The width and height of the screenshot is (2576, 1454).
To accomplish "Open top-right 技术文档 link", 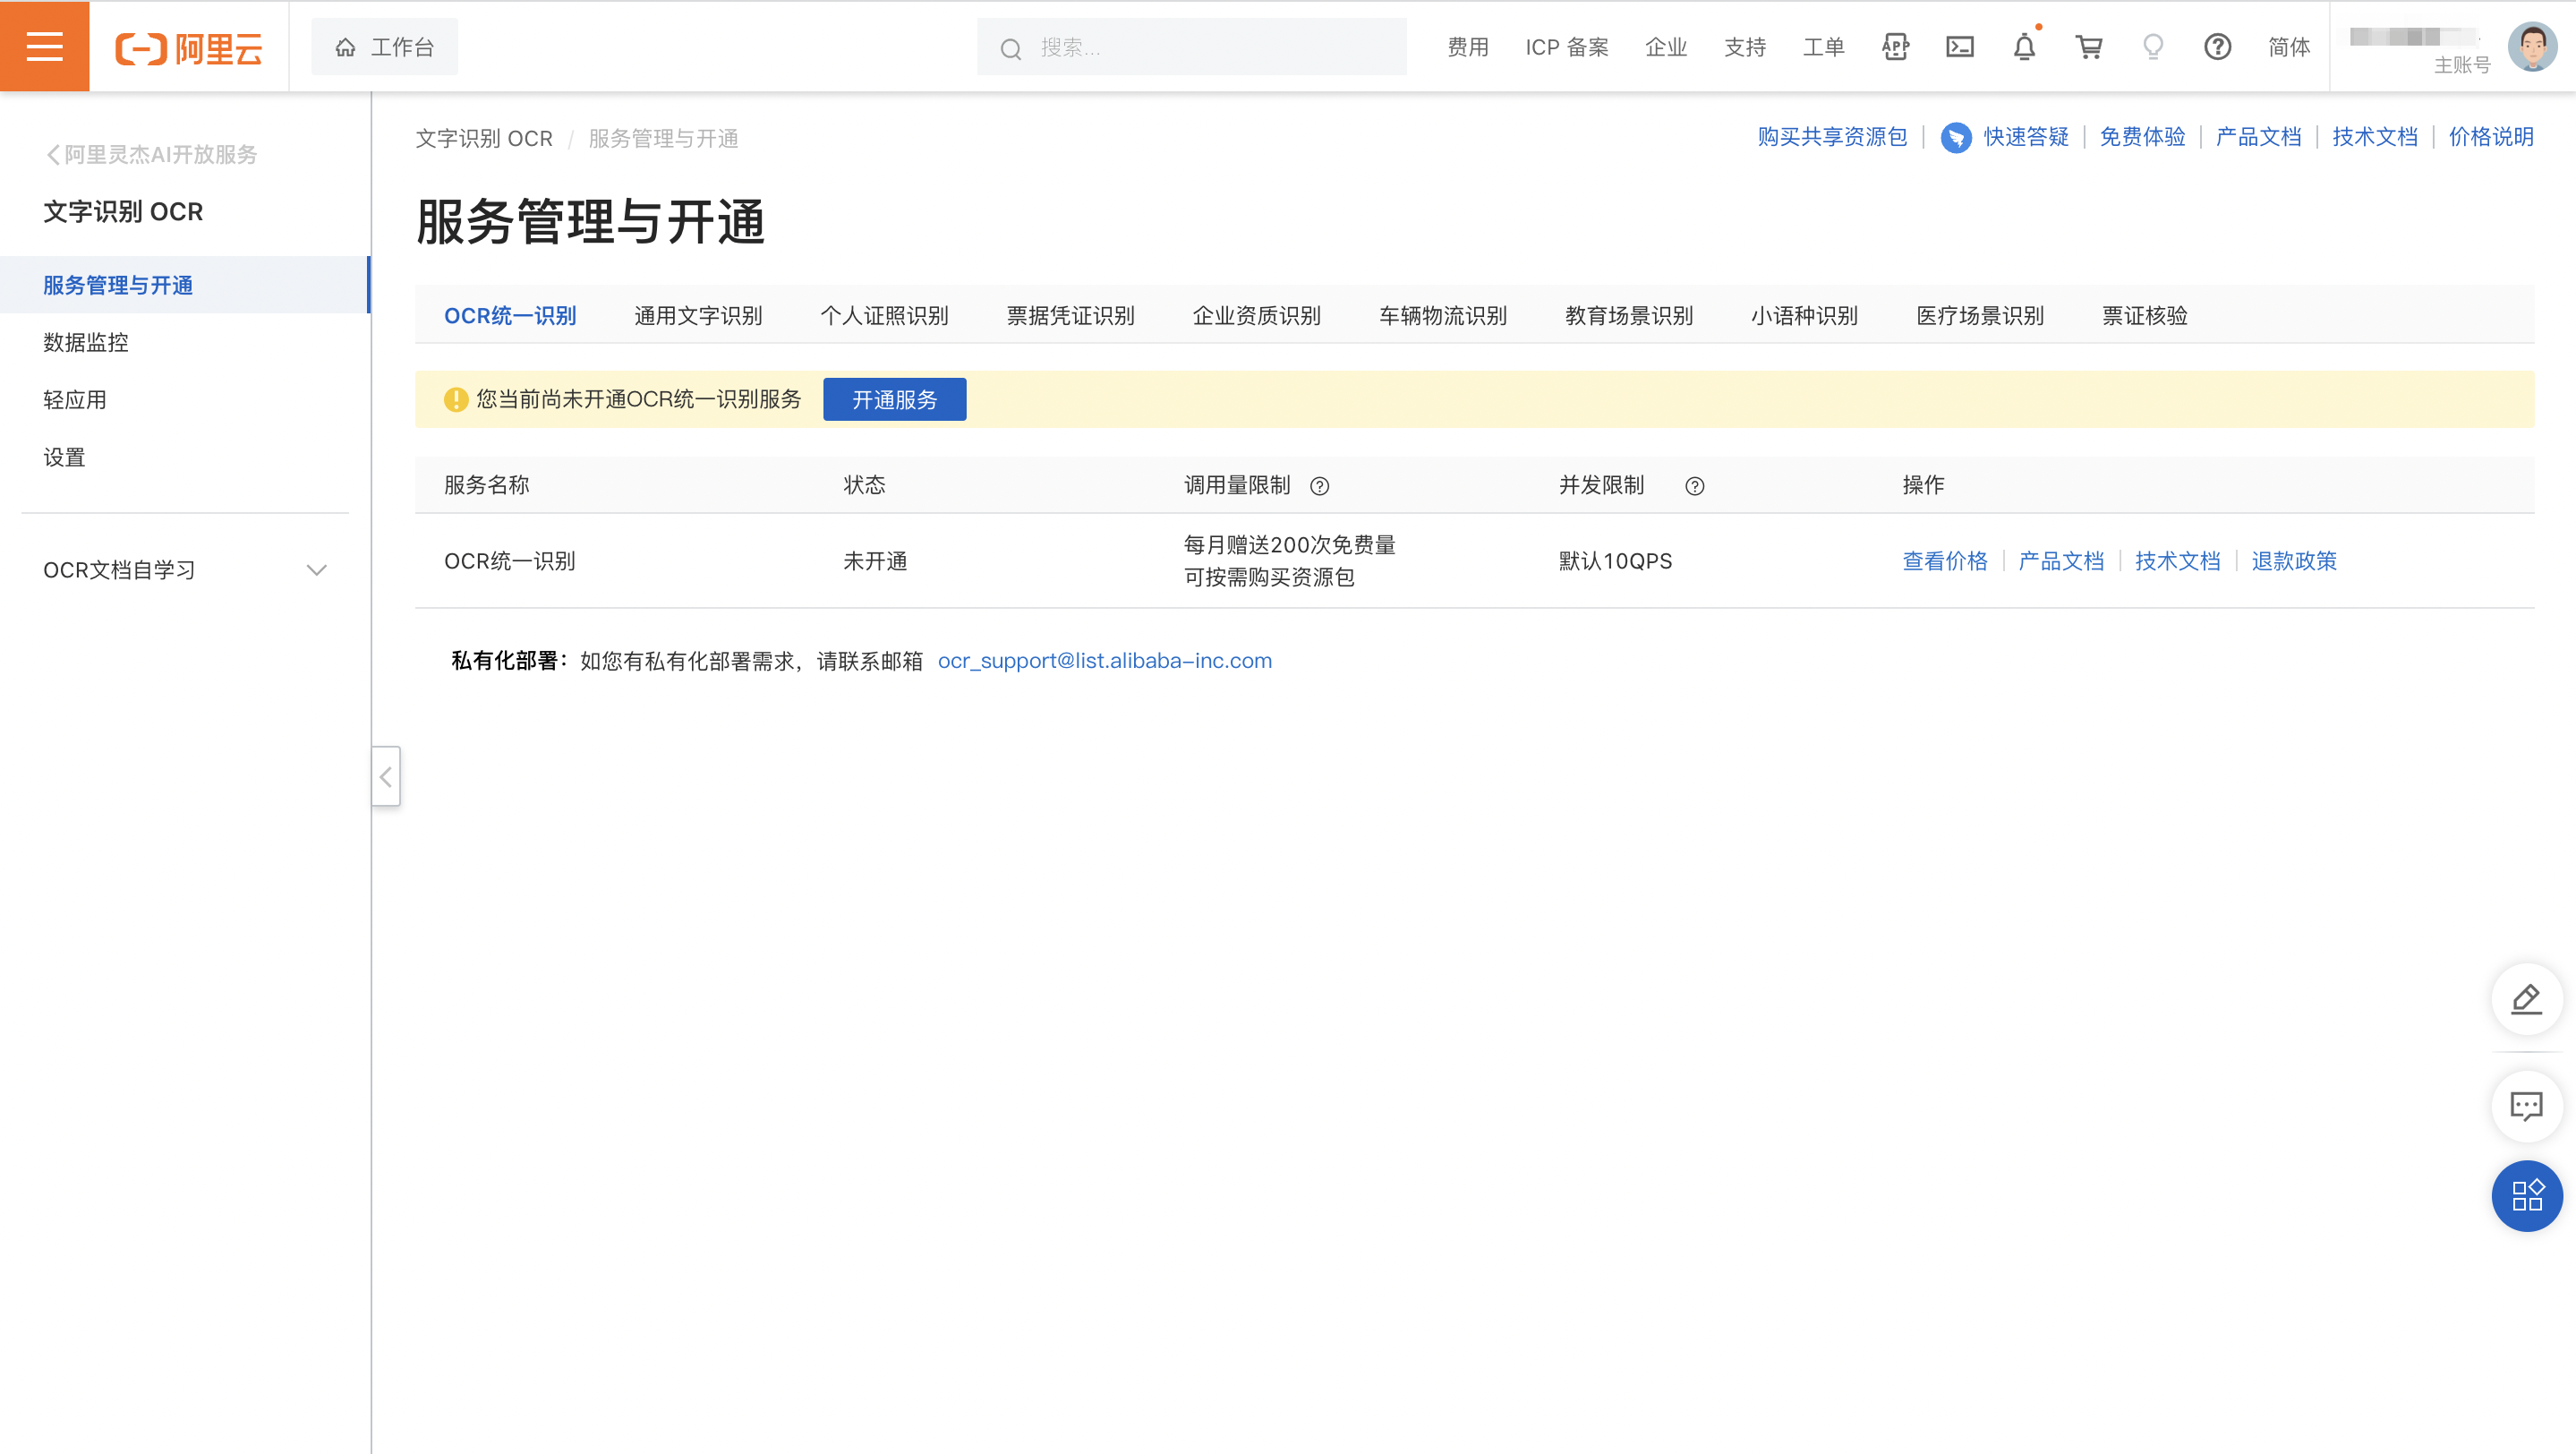I will 2375,136.
